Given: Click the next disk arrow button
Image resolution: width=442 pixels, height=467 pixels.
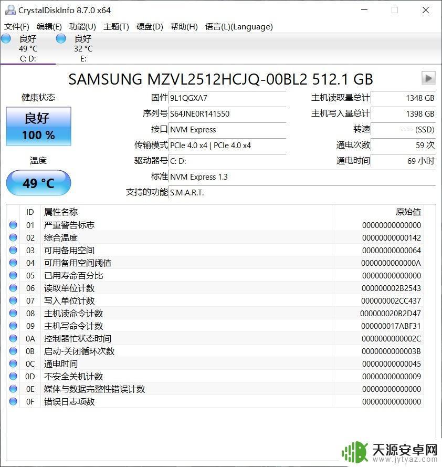Looking at the screenshot, I should 428,78.
